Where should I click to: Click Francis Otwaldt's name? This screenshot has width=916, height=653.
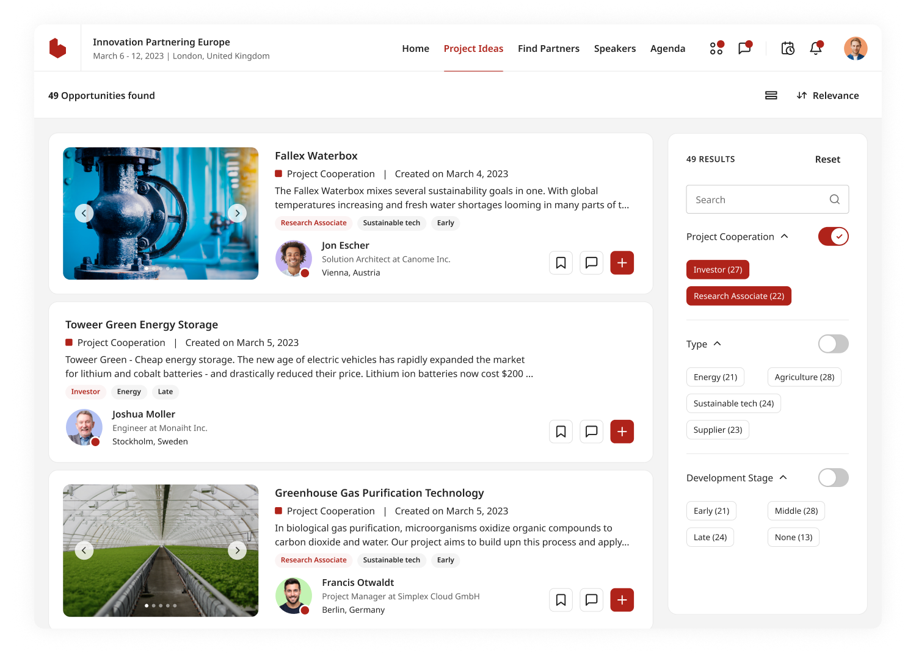[x=358, y=583]
